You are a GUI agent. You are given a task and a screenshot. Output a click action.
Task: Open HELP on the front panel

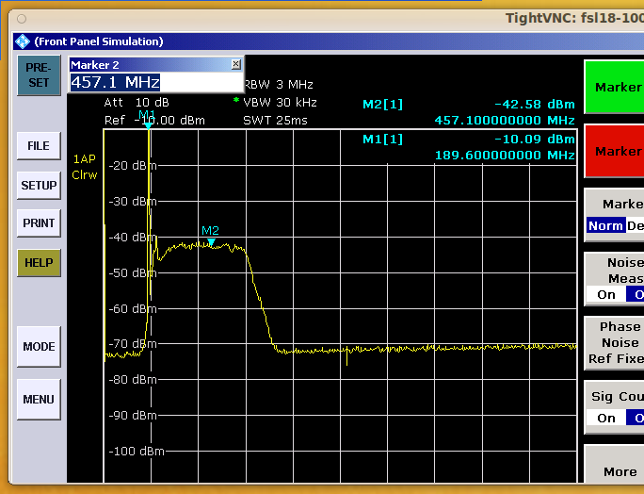pyautogui.click(x=39, y=262)
